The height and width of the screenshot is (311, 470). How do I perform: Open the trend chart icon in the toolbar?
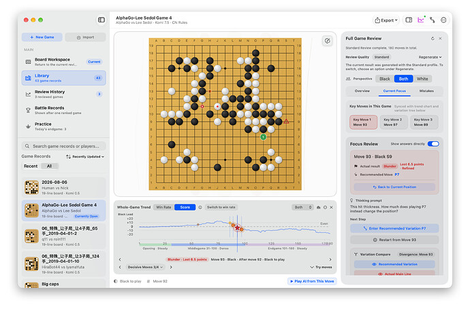(x=421, y=20)
